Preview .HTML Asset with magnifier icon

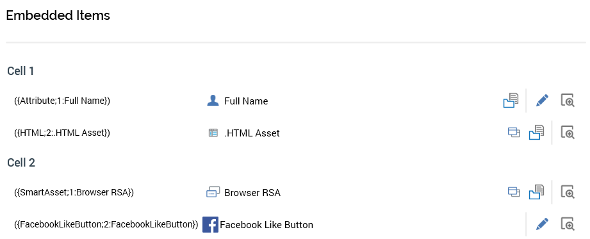pos(568,133)
